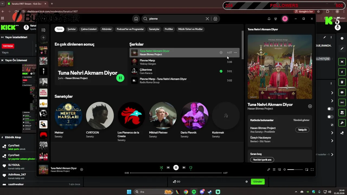Select the 'Albümler' filter chip
The image size is (347, 195).
pyautogui.click(x=107, y=29)
